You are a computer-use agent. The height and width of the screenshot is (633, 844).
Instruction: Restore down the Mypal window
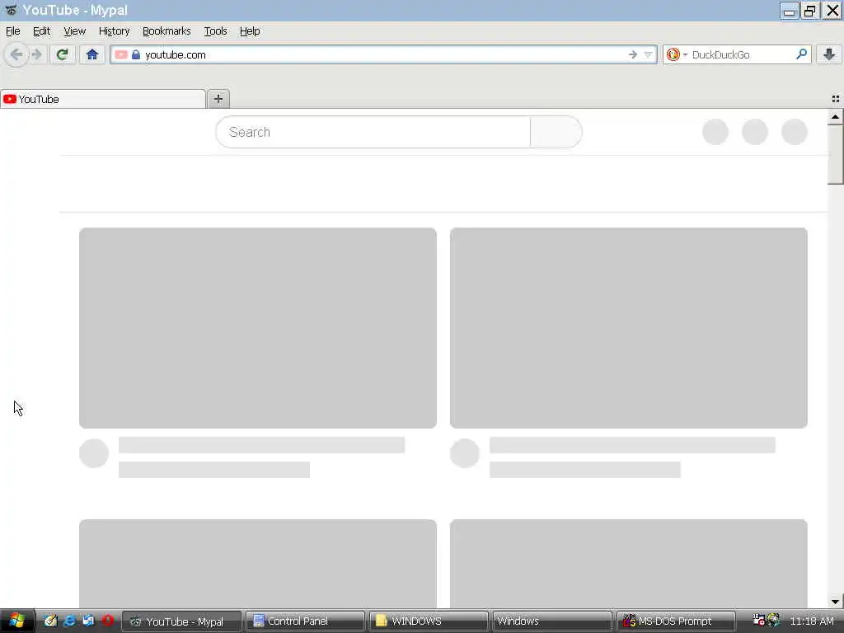[x=810, y=11]
